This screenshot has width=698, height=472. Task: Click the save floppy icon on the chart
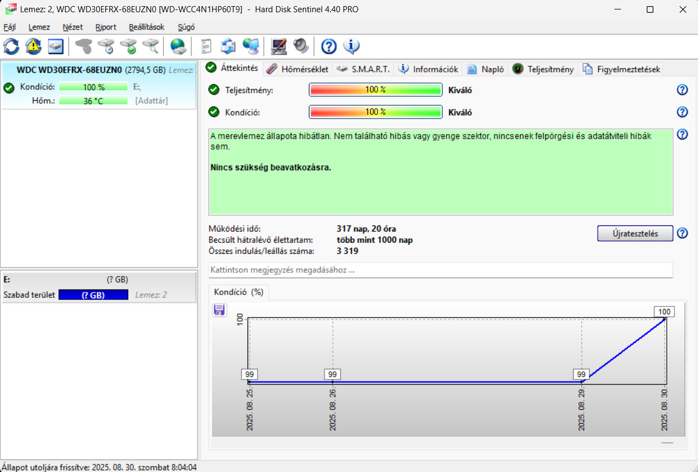pyautogui.click(x=219, y=310)
